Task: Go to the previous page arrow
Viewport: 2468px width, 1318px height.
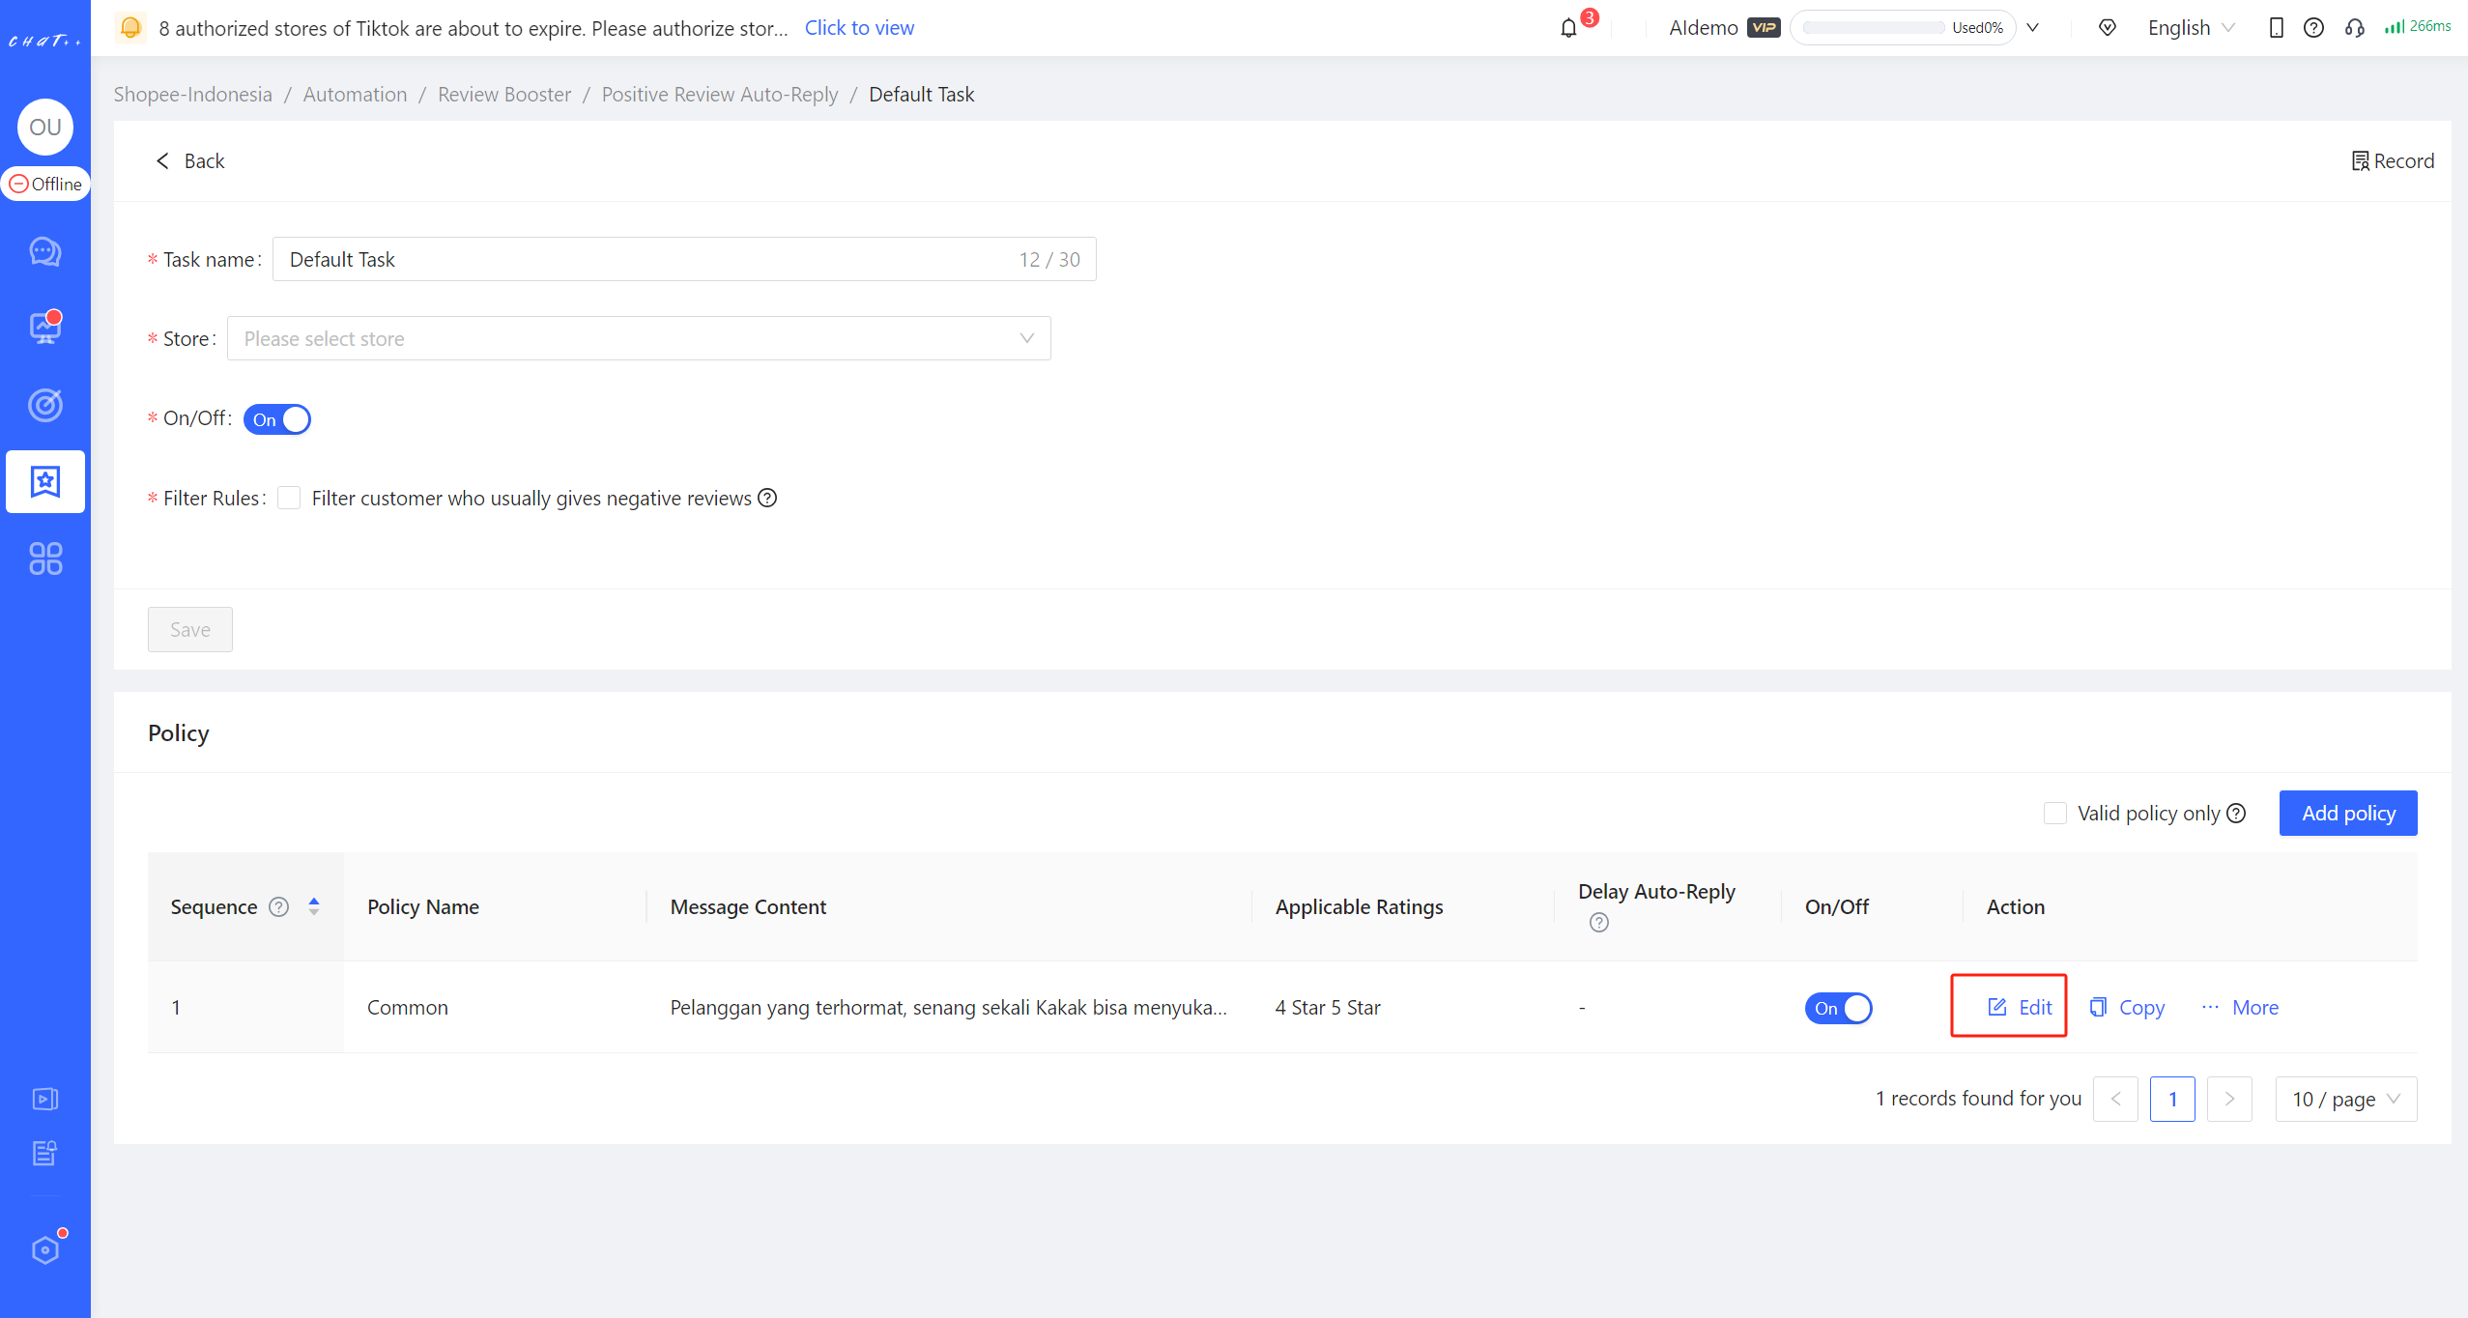Action: (2115, 1099)
